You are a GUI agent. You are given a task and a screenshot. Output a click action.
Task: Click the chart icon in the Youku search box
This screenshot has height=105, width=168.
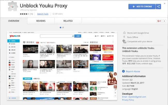73,36
